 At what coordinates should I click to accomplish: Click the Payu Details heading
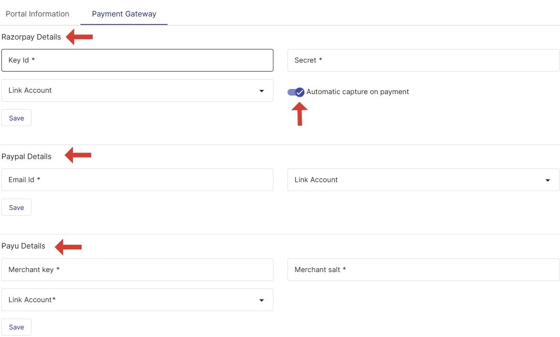(x=23, y=246)
